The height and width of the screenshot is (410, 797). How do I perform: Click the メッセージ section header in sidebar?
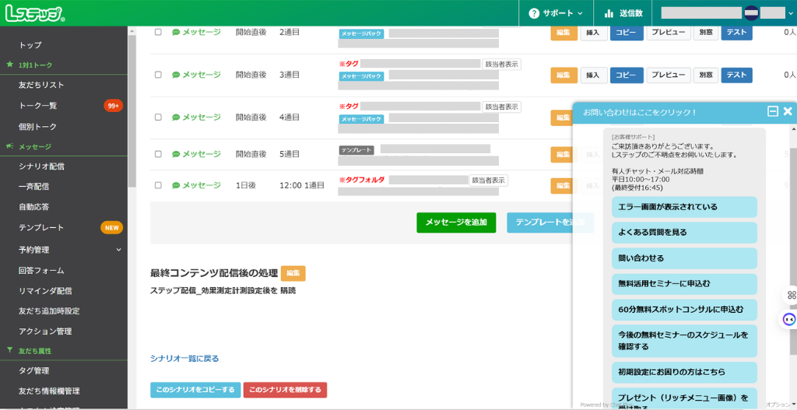[x=34, y=146]
